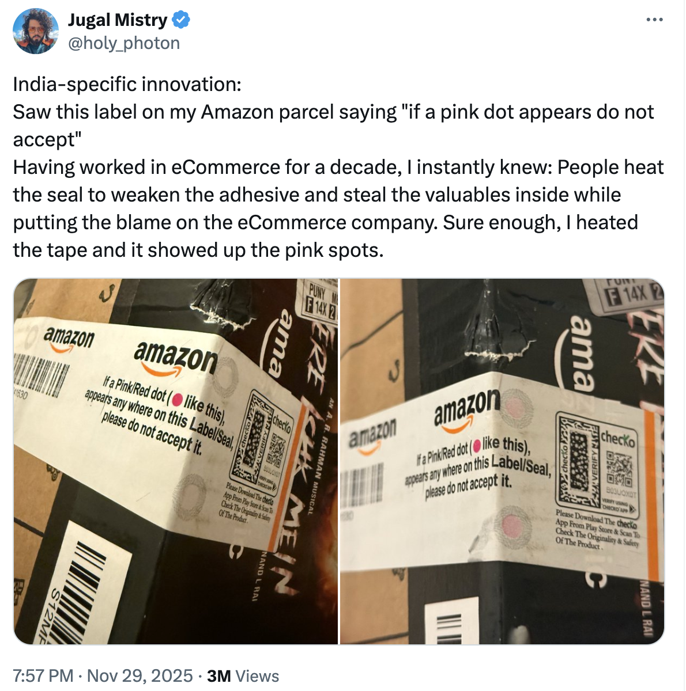Image resolution: width=686 pixels, height=691 pixels.
Task: Click the 7:57 PM timestamp
Action: click(x=43, y=675)
